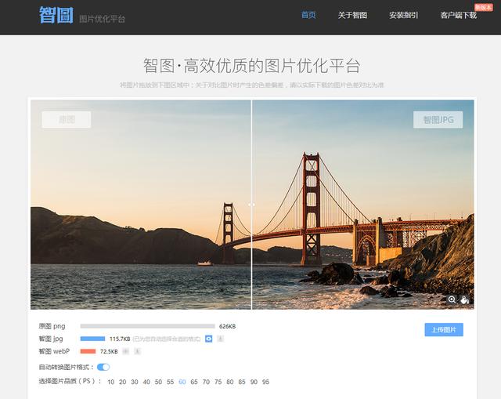Click the 上传图片 button

pyautogui.click(x=444, y=329)
